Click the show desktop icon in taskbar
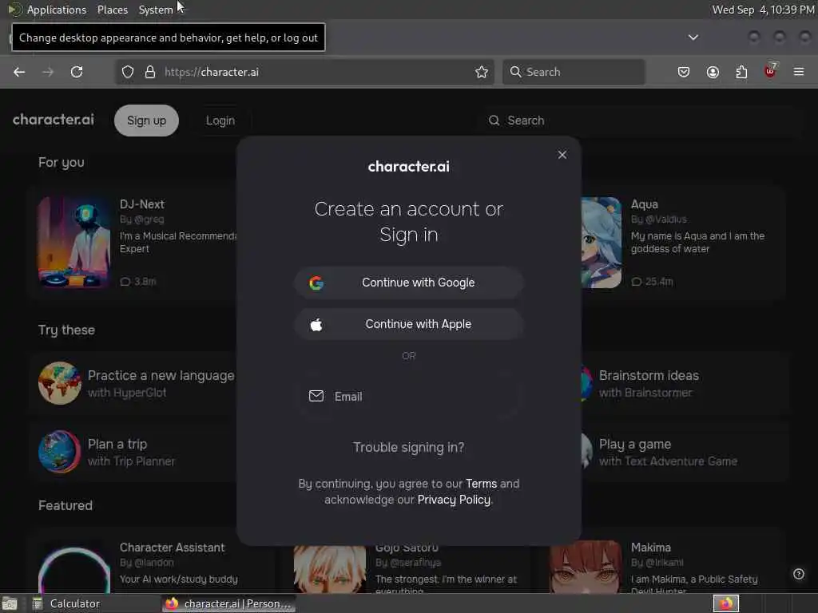Image resolution: width=818 pixels, height=613 pixels. pos(10,603)
